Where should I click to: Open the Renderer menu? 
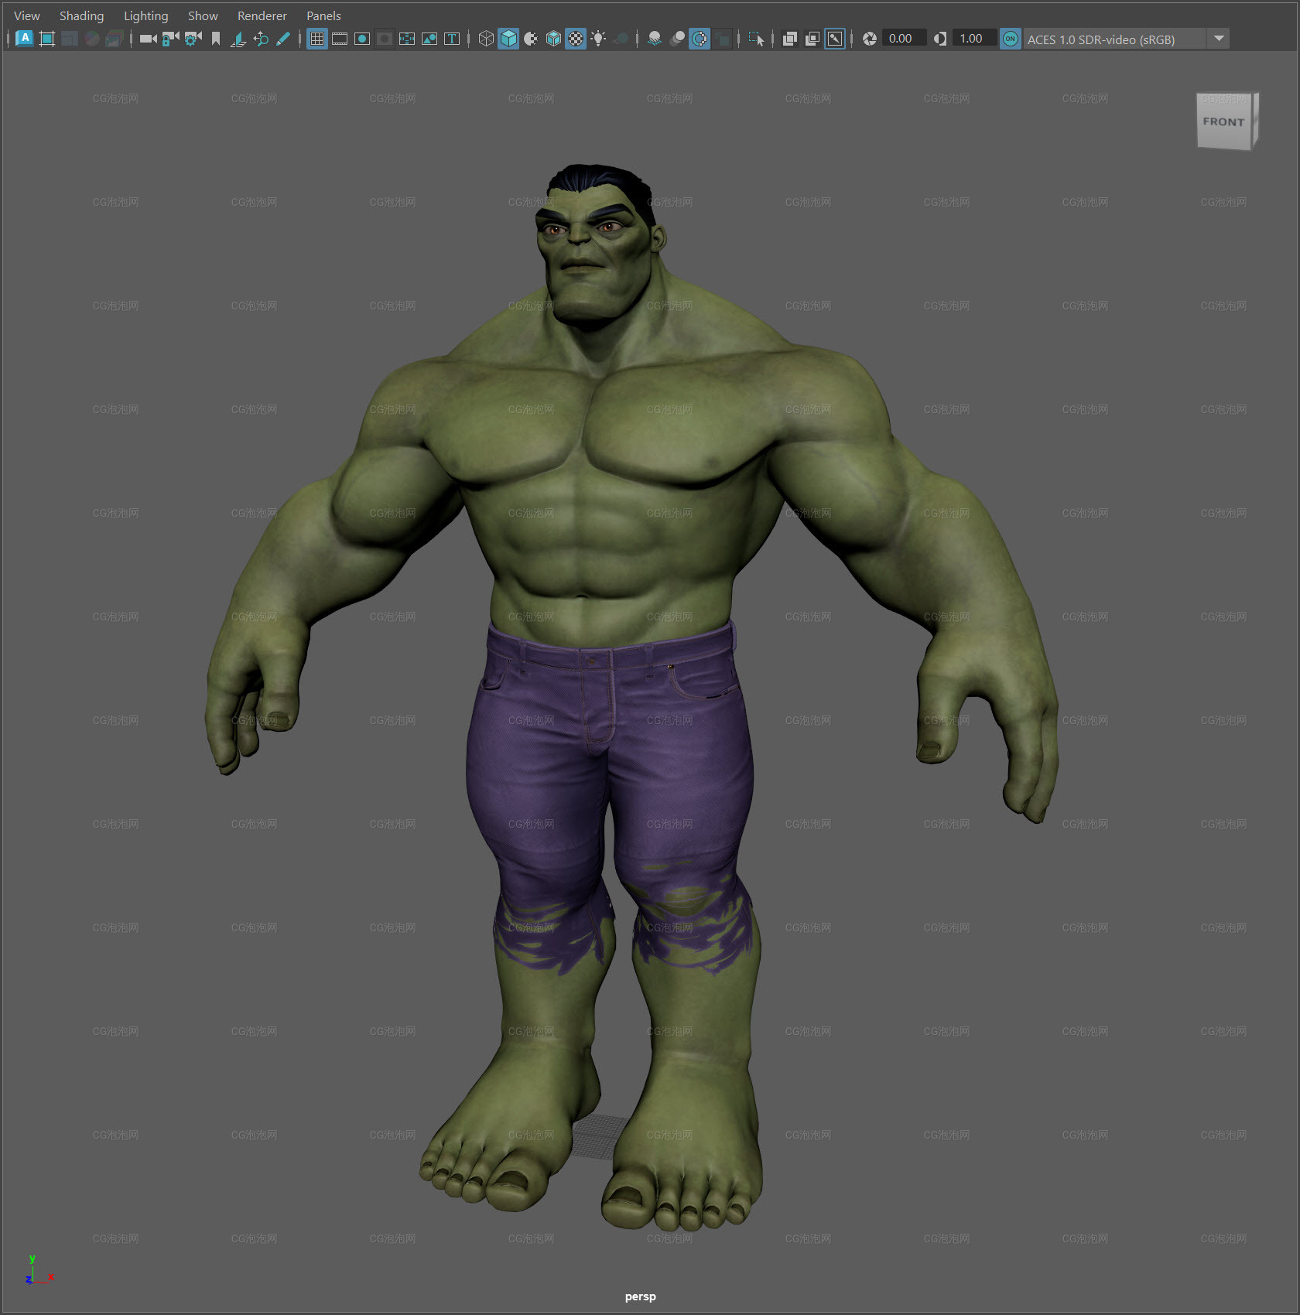(262, 15)
